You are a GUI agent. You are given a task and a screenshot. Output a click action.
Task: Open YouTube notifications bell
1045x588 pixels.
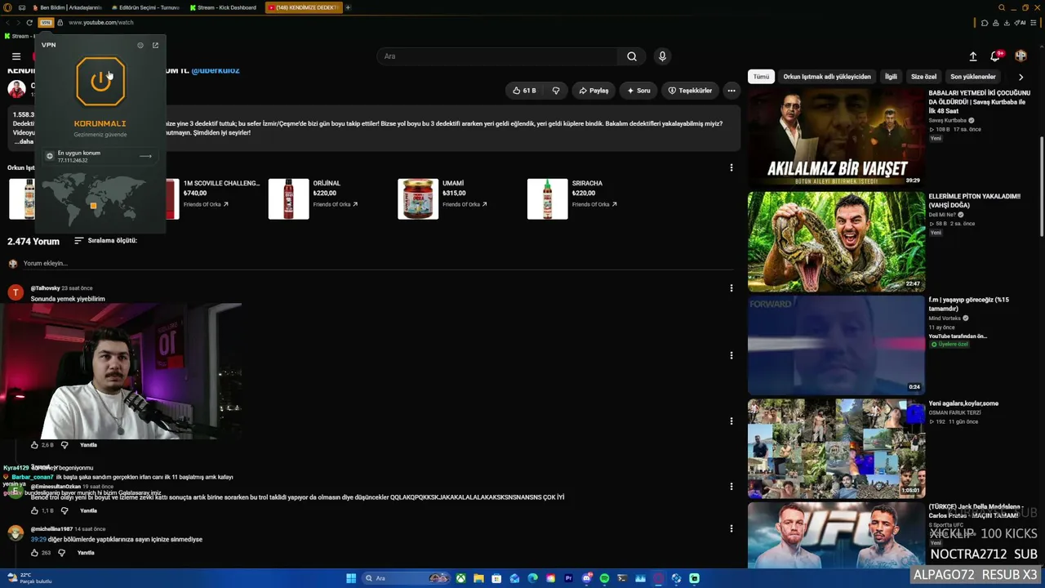(995, 56)
